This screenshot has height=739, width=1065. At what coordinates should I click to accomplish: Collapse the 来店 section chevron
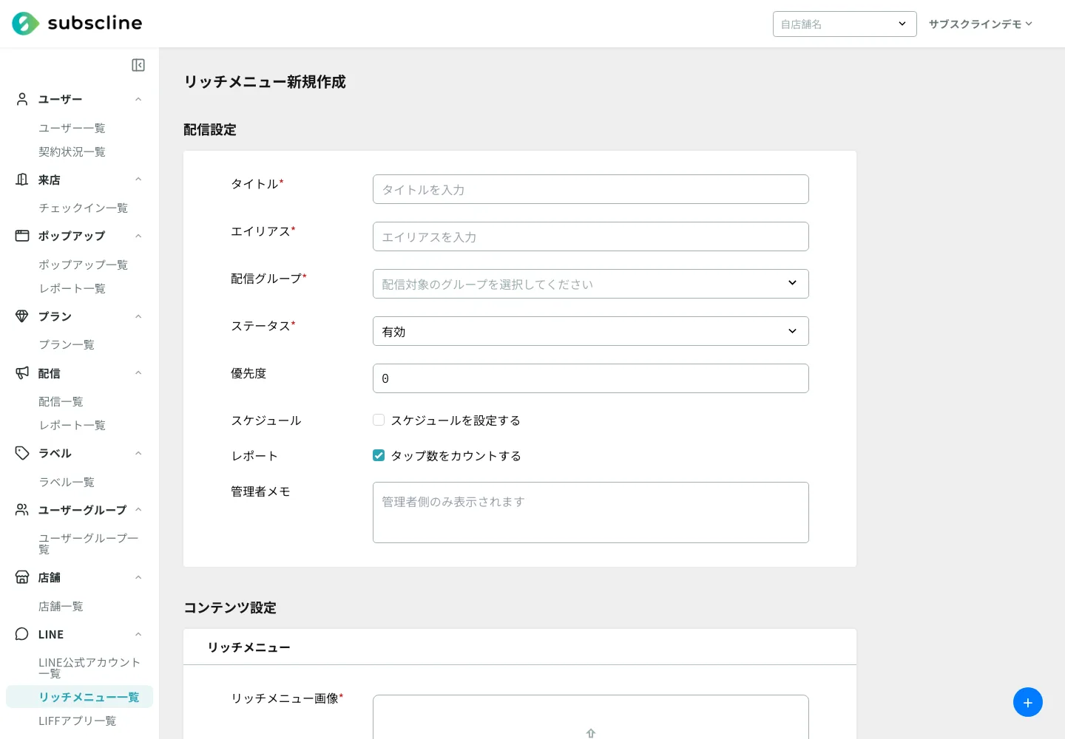[138, 180]
